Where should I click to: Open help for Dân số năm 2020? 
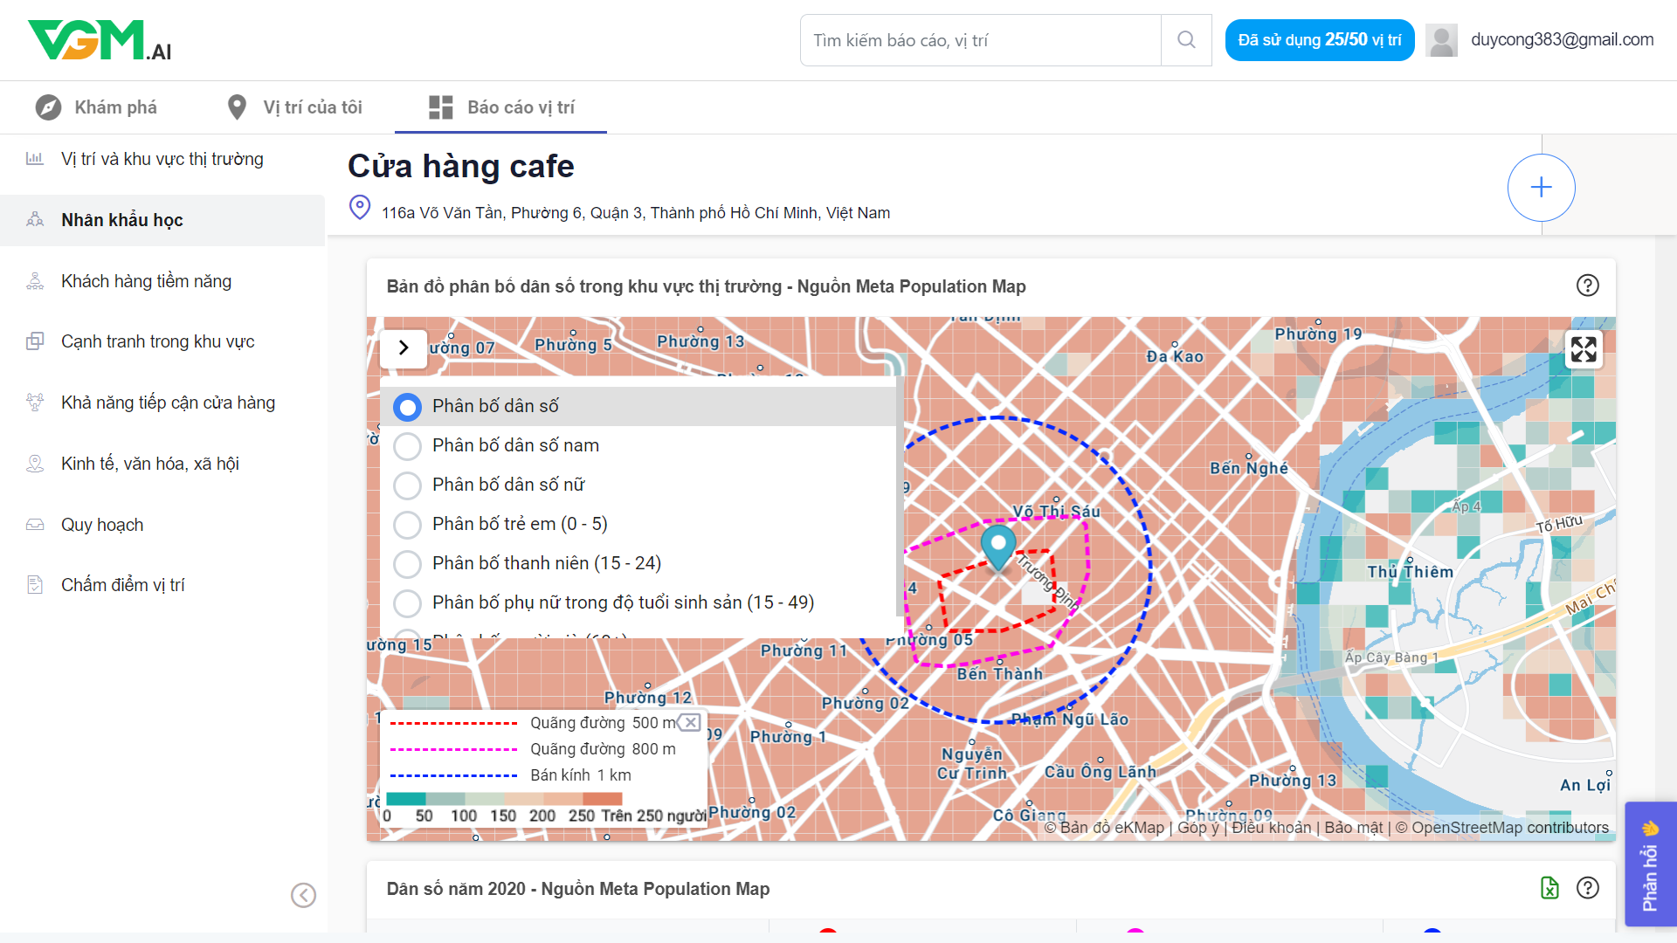(x=1587, y=888)
